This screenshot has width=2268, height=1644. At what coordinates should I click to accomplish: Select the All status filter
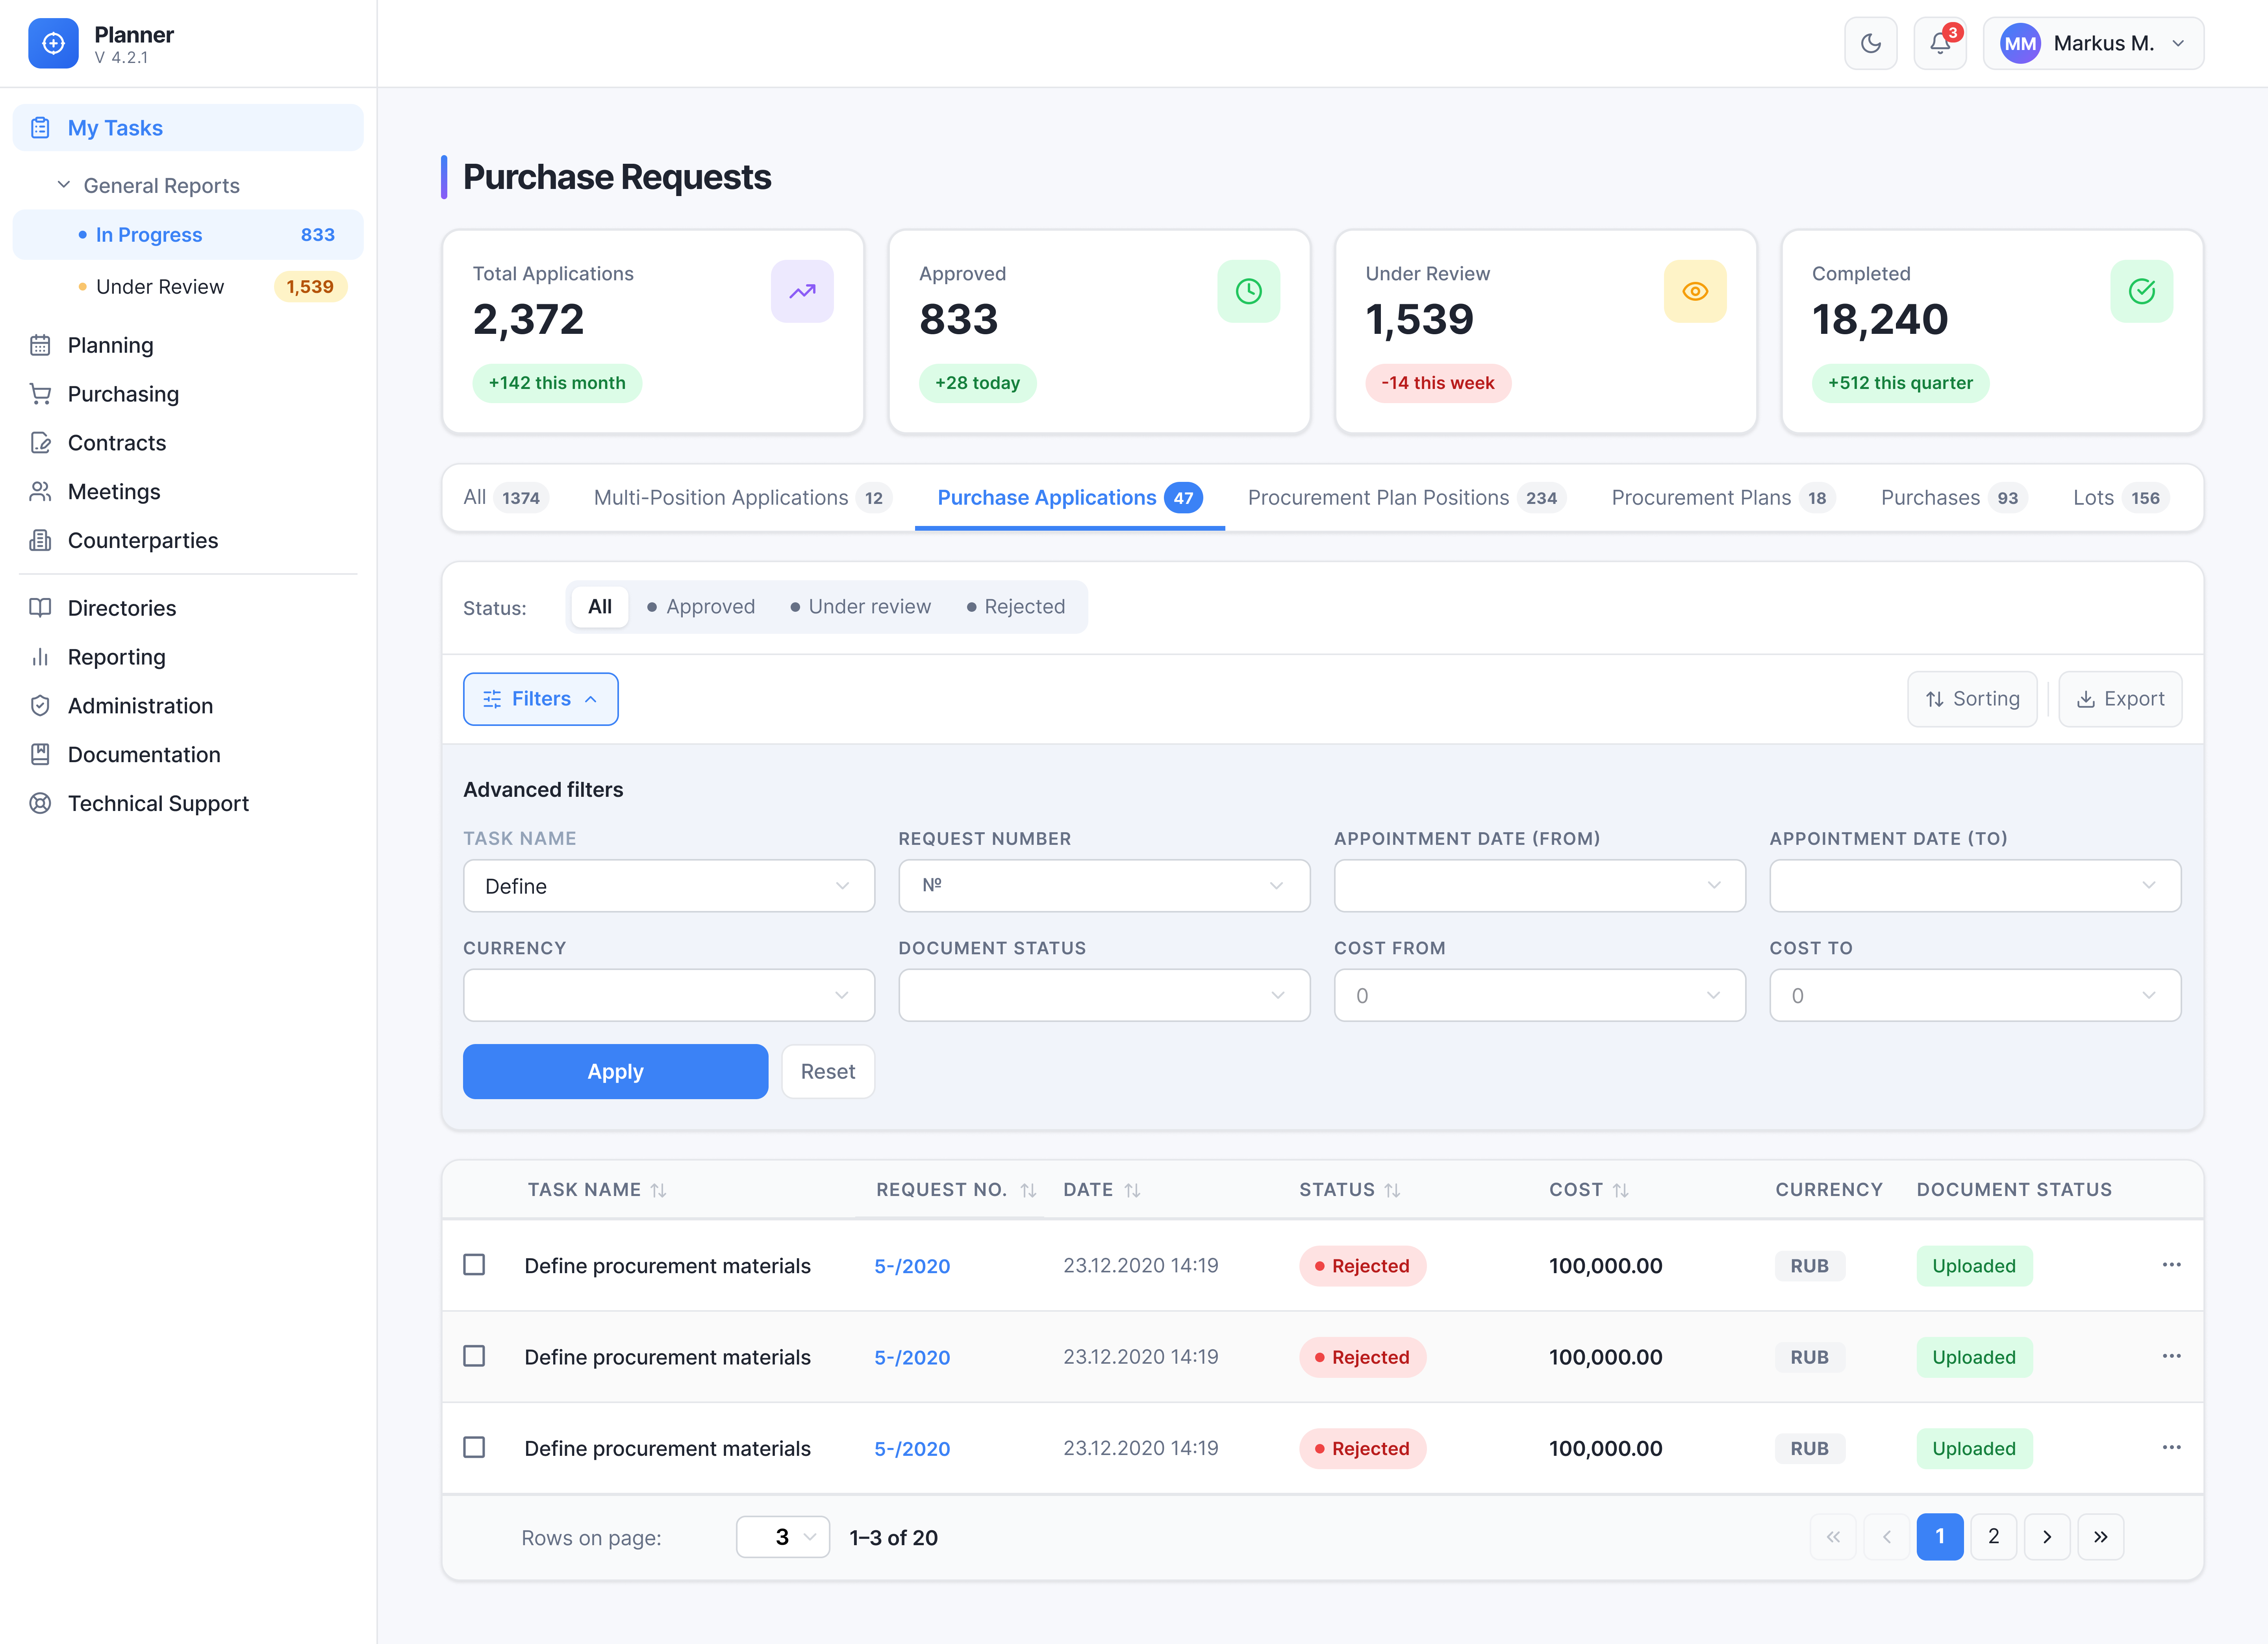(600, 607)
